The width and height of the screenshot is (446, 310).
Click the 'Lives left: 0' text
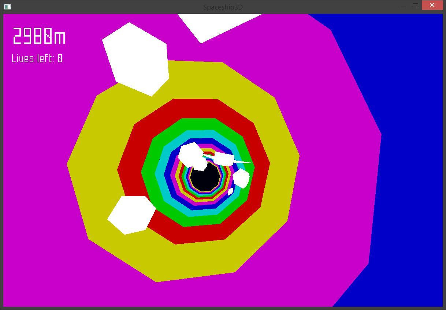tap(37, 59)
